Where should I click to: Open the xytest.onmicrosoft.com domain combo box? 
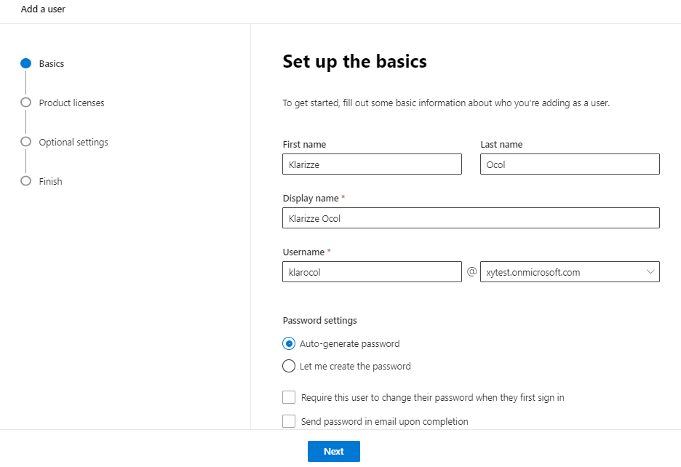[570, 272]
